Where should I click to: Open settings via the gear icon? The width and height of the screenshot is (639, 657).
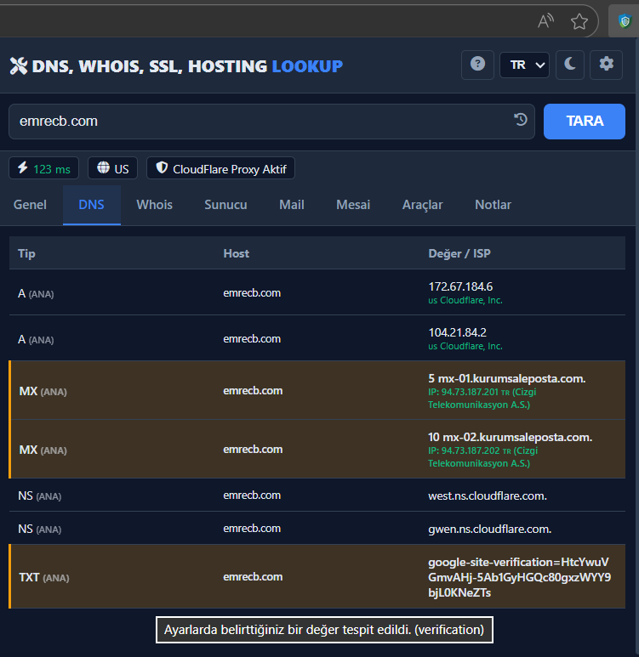606,65
